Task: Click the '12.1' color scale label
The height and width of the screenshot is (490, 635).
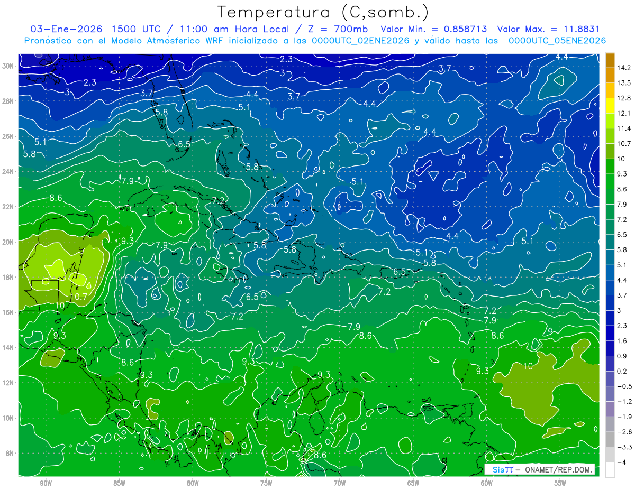Action: click(624, 114)
